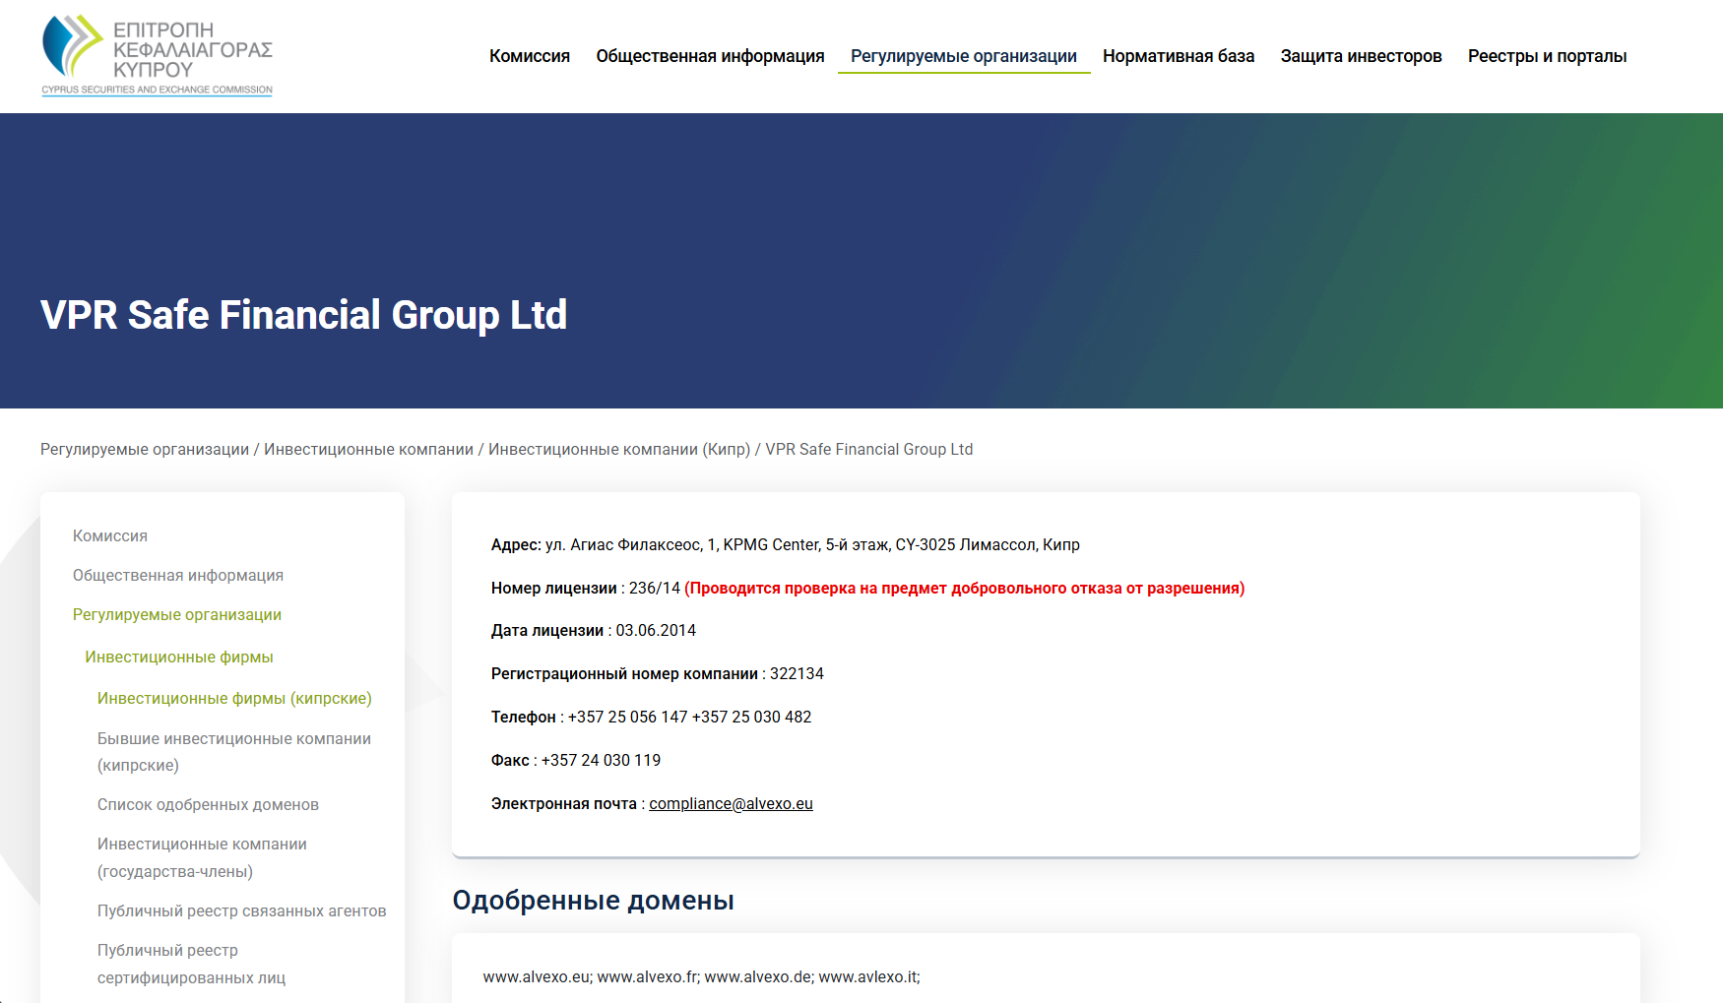Click the red voluntary renunciation notice
This screenshot has width=1723, height=1003.
pos(965,588)
